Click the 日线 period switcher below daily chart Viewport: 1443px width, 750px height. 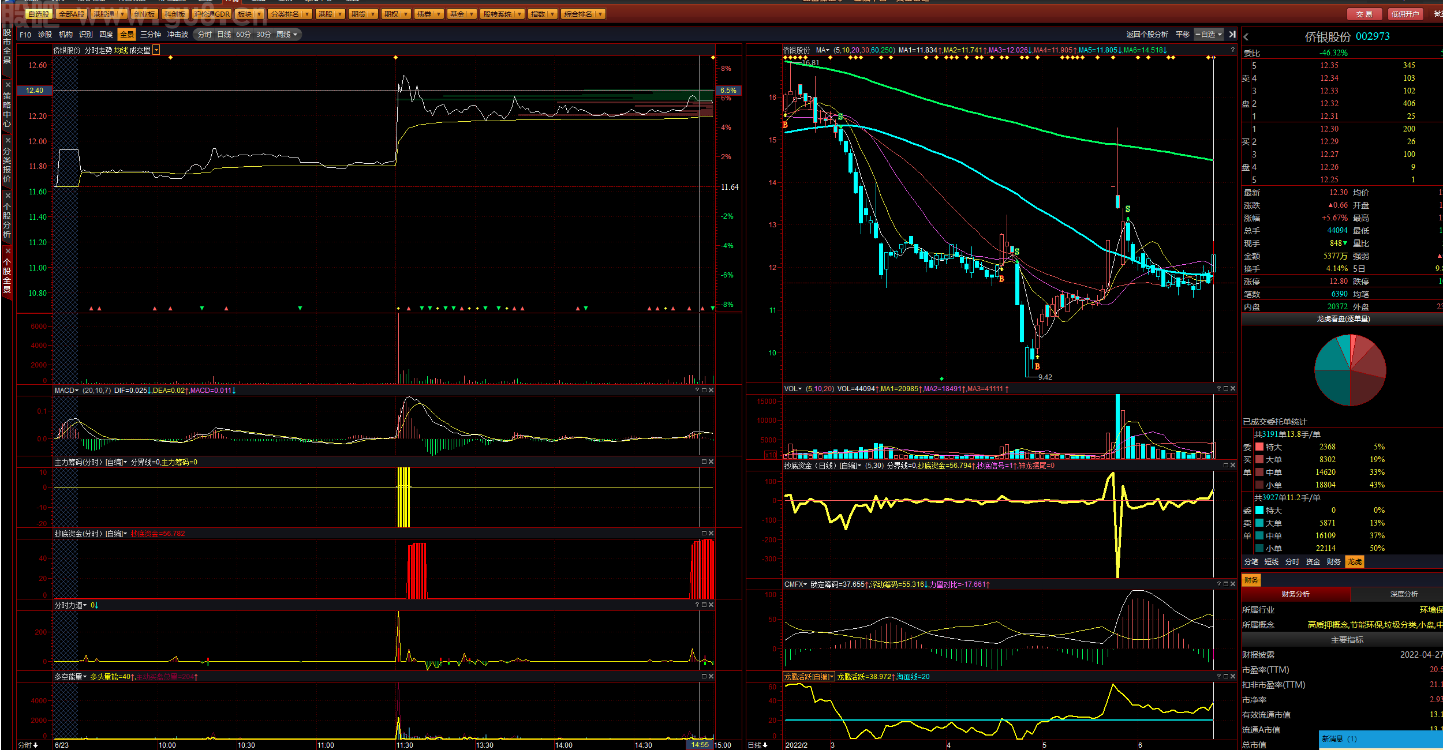pos(758,745)
